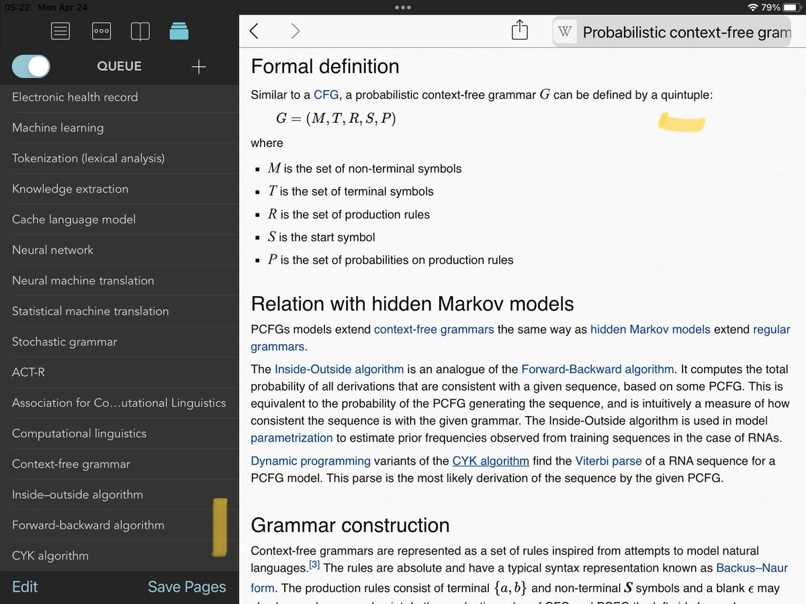Tap the Grammar construction heading
Viewport: 806px width, 604px height.
[x=350, y=525]
